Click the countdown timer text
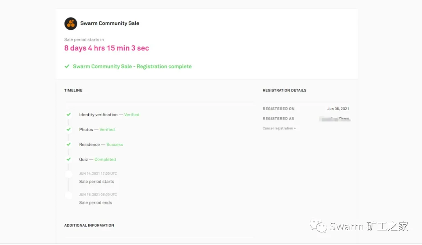This screenshot has height=245, width=422. tap(107, 48)
